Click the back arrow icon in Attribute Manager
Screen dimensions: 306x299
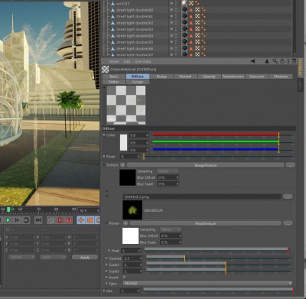point(253,61)
